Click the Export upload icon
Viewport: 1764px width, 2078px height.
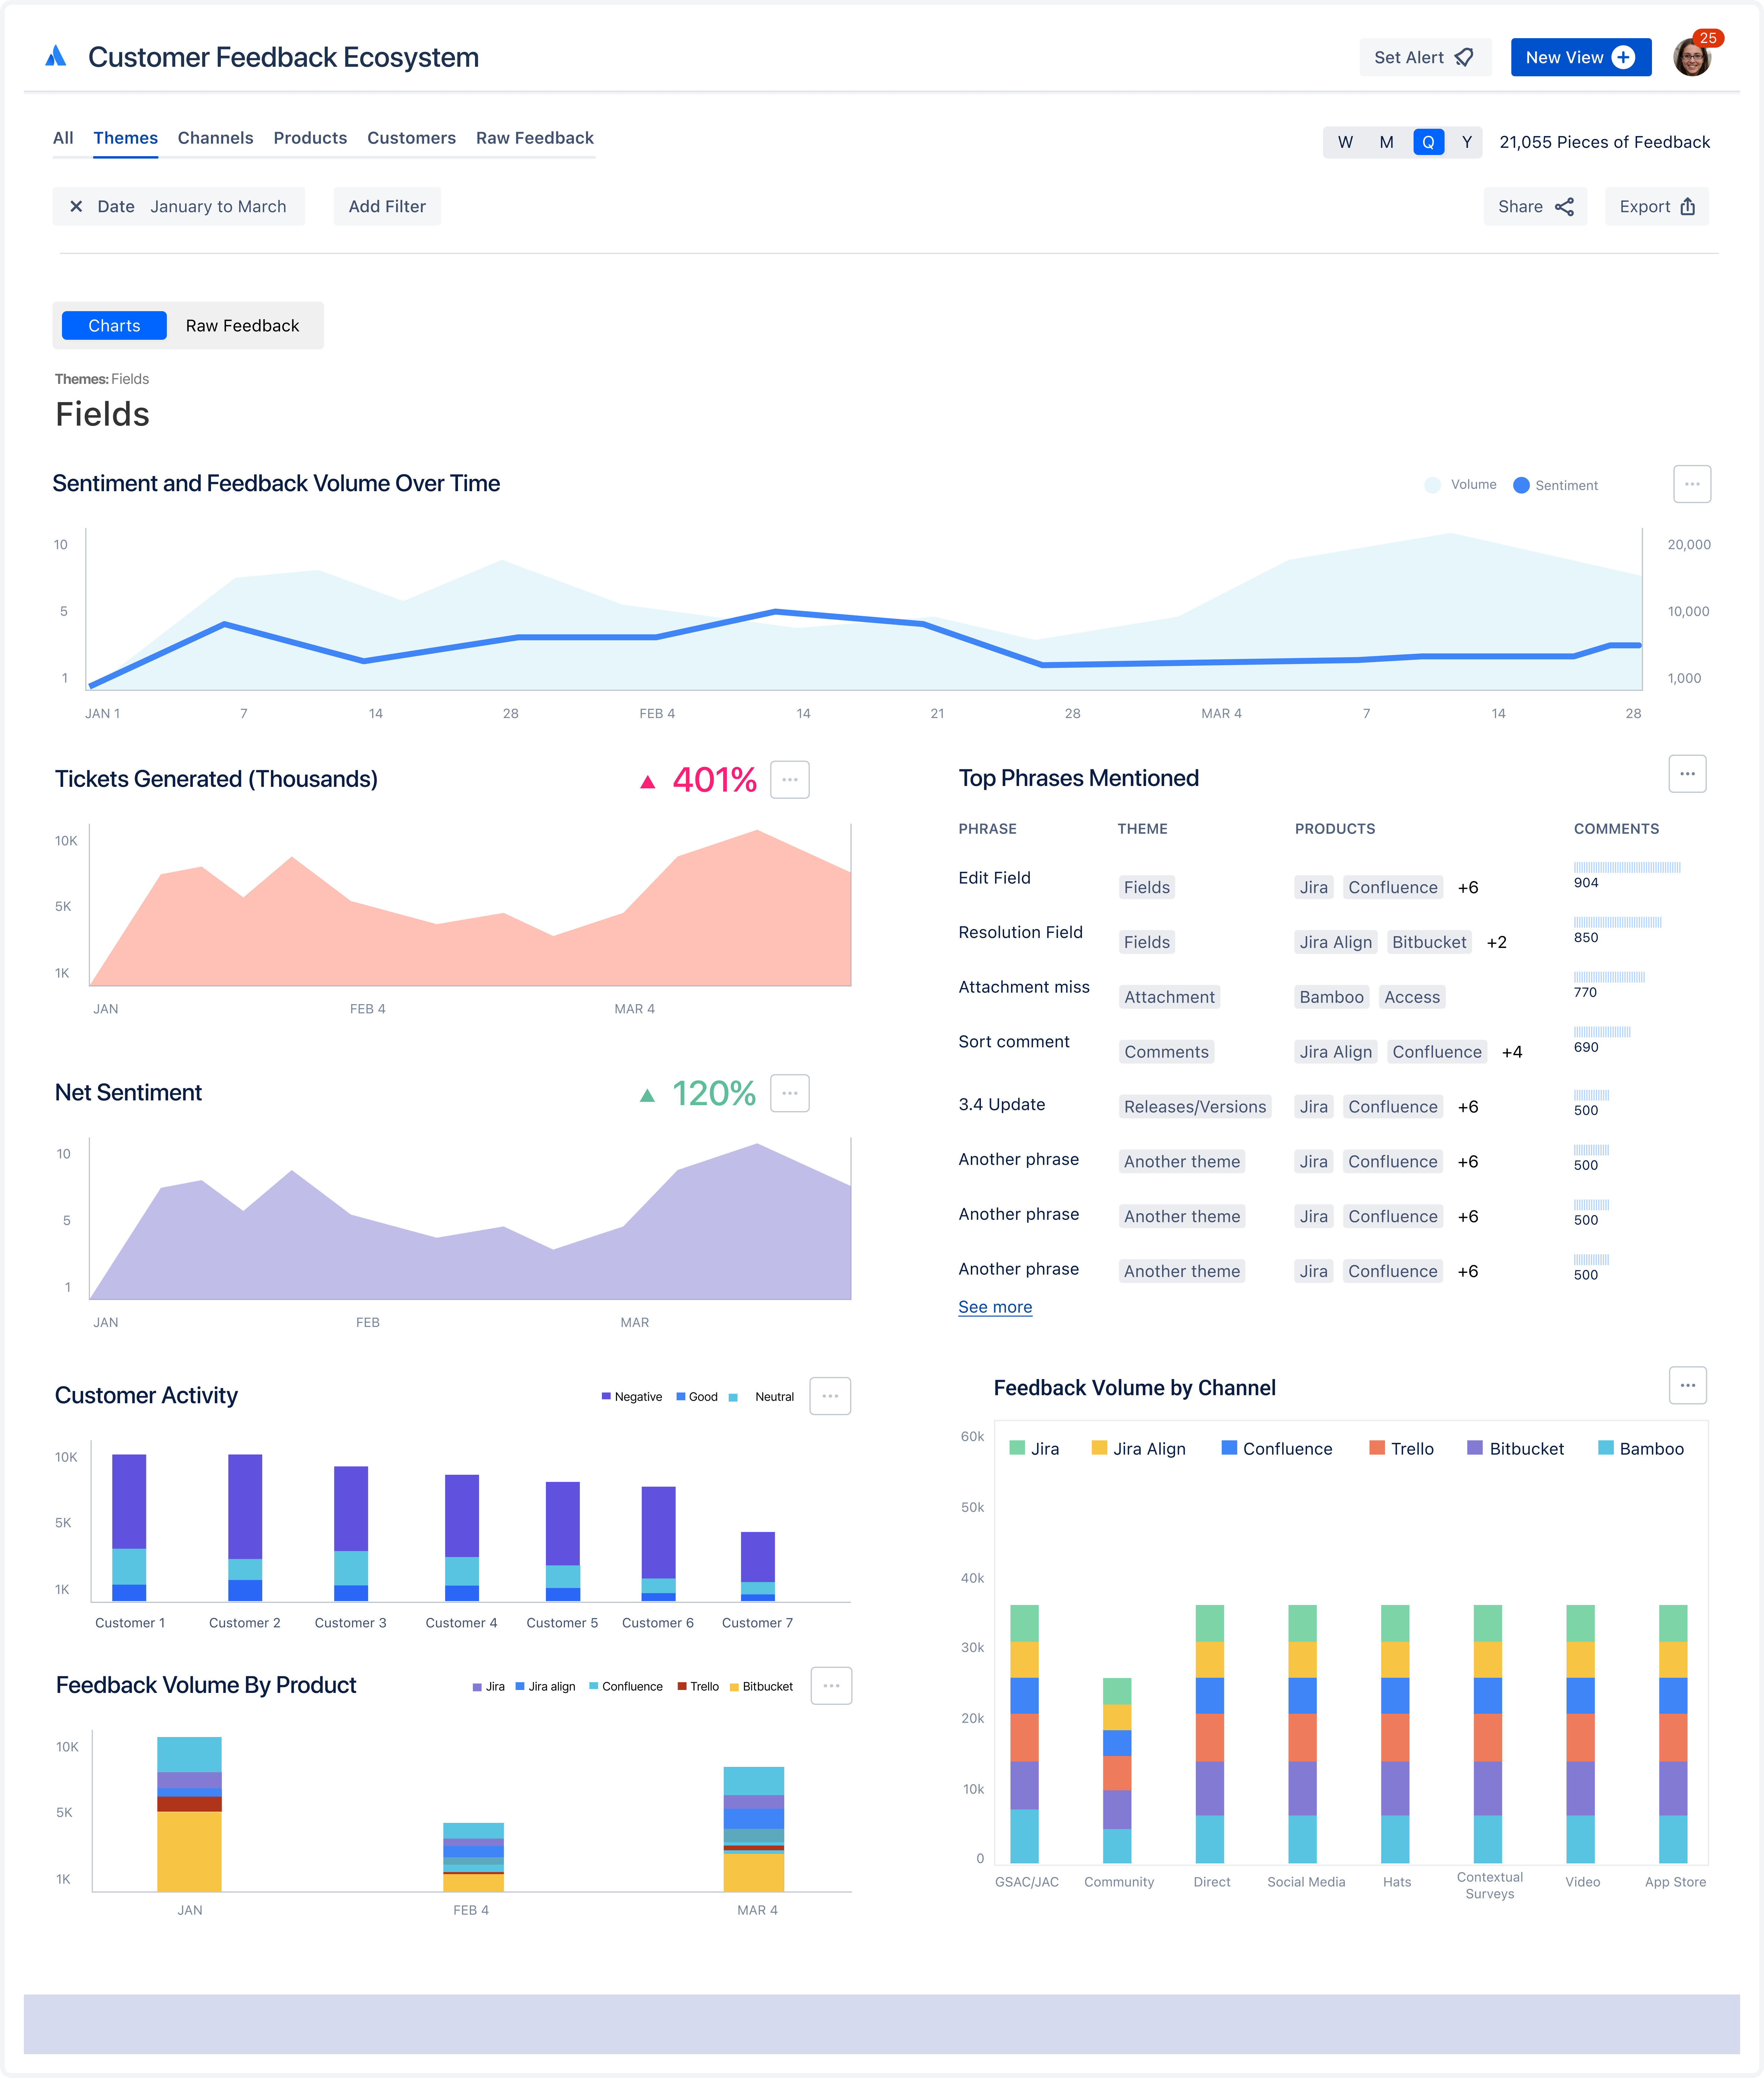pos(1688,207)
